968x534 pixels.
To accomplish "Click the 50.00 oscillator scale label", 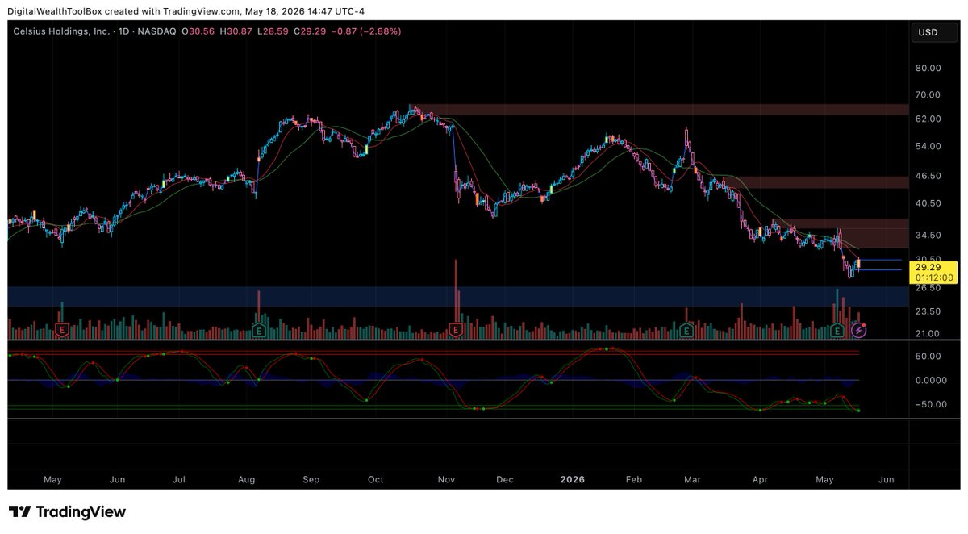I will 929,356.
